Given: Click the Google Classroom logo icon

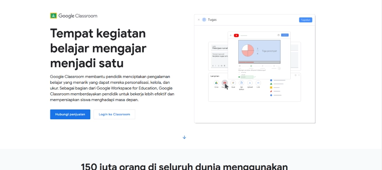Looking at the screenshot, I should point(53,16).
